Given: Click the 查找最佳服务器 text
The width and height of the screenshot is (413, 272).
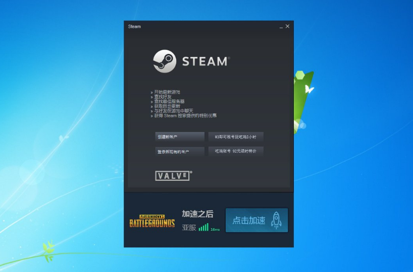Looking at the screenshot, I should pyautogui.click(x=169, y=101).
